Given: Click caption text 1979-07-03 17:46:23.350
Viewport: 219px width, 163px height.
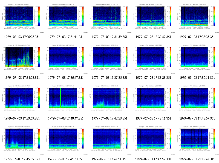Looking at the screenshot, I should click(x=65, y=159).
